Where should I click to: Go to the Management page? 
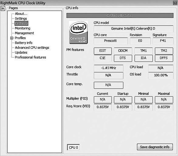click(24, 33)
